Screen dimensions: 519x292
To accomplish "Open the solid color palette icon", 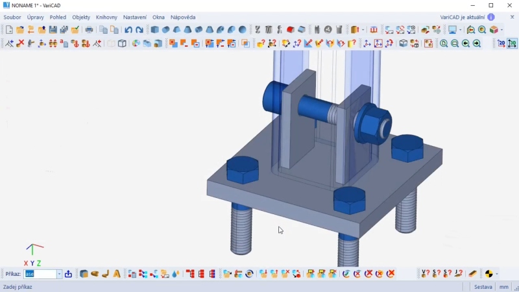I will pyautogui.click(x=136, y=43).
